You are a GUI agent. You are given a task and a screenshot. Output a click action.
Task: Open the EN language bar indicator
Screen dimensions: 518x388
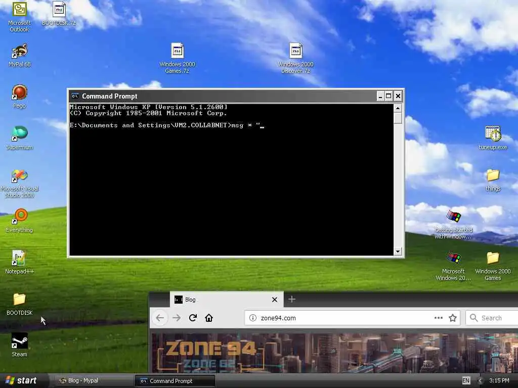[x=466, y=381]
